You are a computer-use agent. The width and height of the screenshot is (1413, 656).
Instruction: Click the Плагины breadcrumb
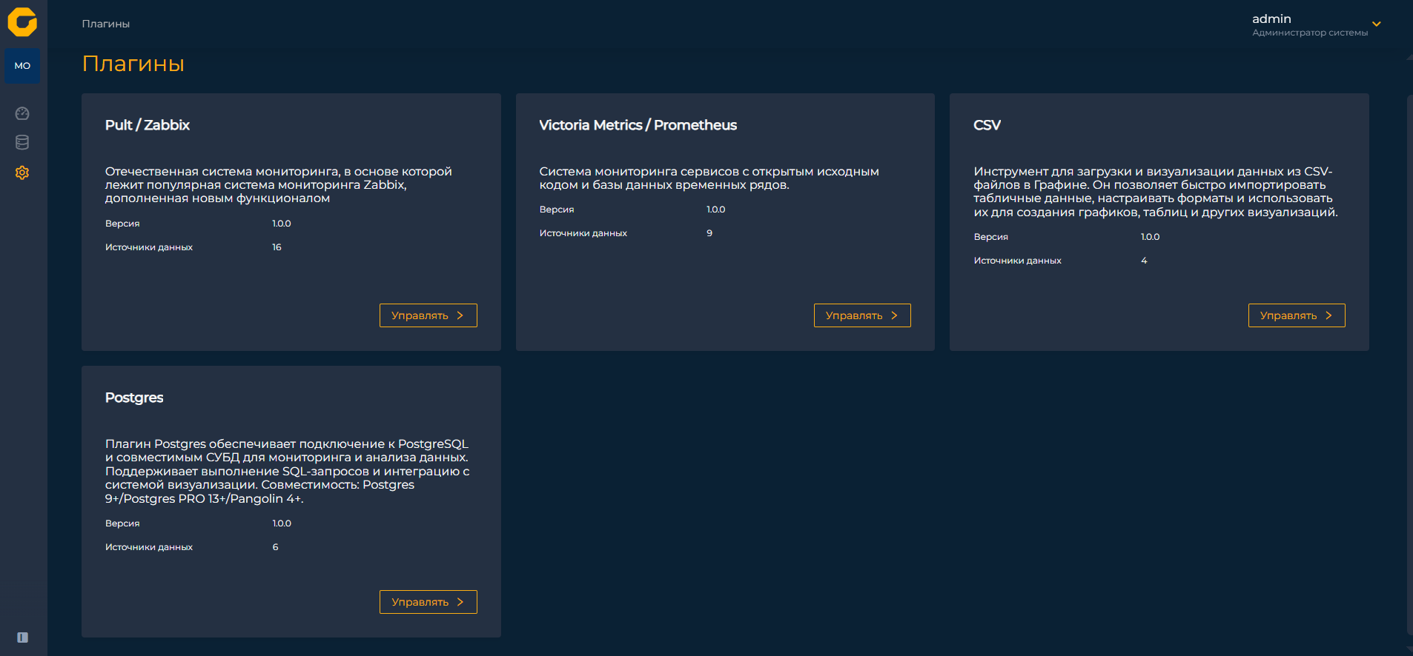point(105,24)
